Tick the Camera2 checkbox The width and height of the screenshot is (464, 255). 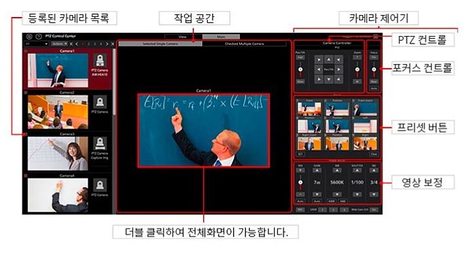(26, 92)
